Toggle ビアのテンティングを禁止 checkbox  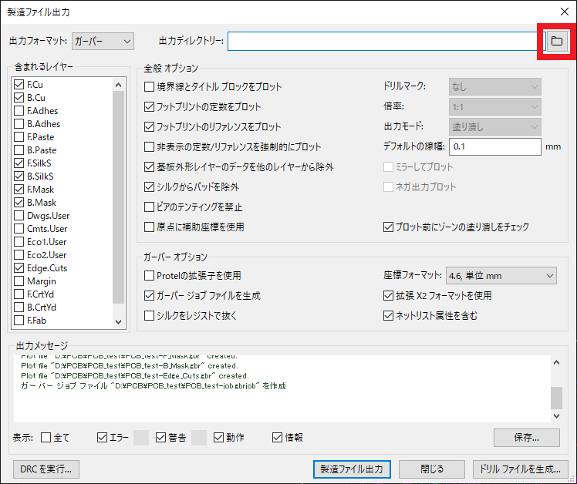tap(150, 207)
